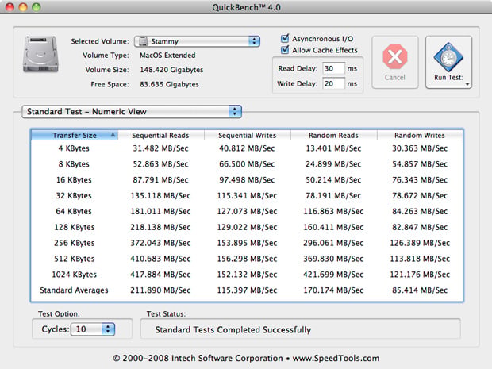Click the Run Test stopwatch icon
492x369 pixels.
[448, 57]
